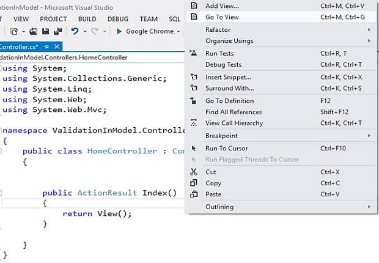This screenshot has width=379, height=263.
Task: Click the Add View menu icon
Action: pyautogui.click(x=194, y=6)
